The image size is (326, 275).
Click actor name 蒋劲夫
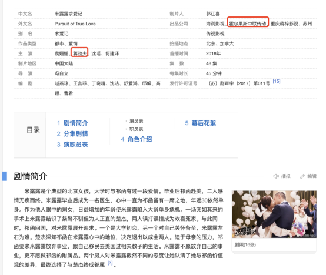point(80,53)
